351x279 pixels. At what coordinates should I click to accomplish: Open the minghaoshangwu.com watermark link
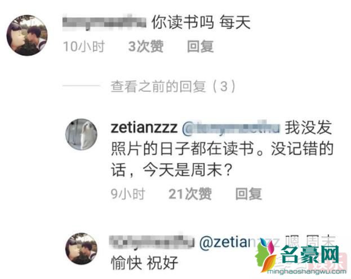pyautogui.click(x=306, y=272)
